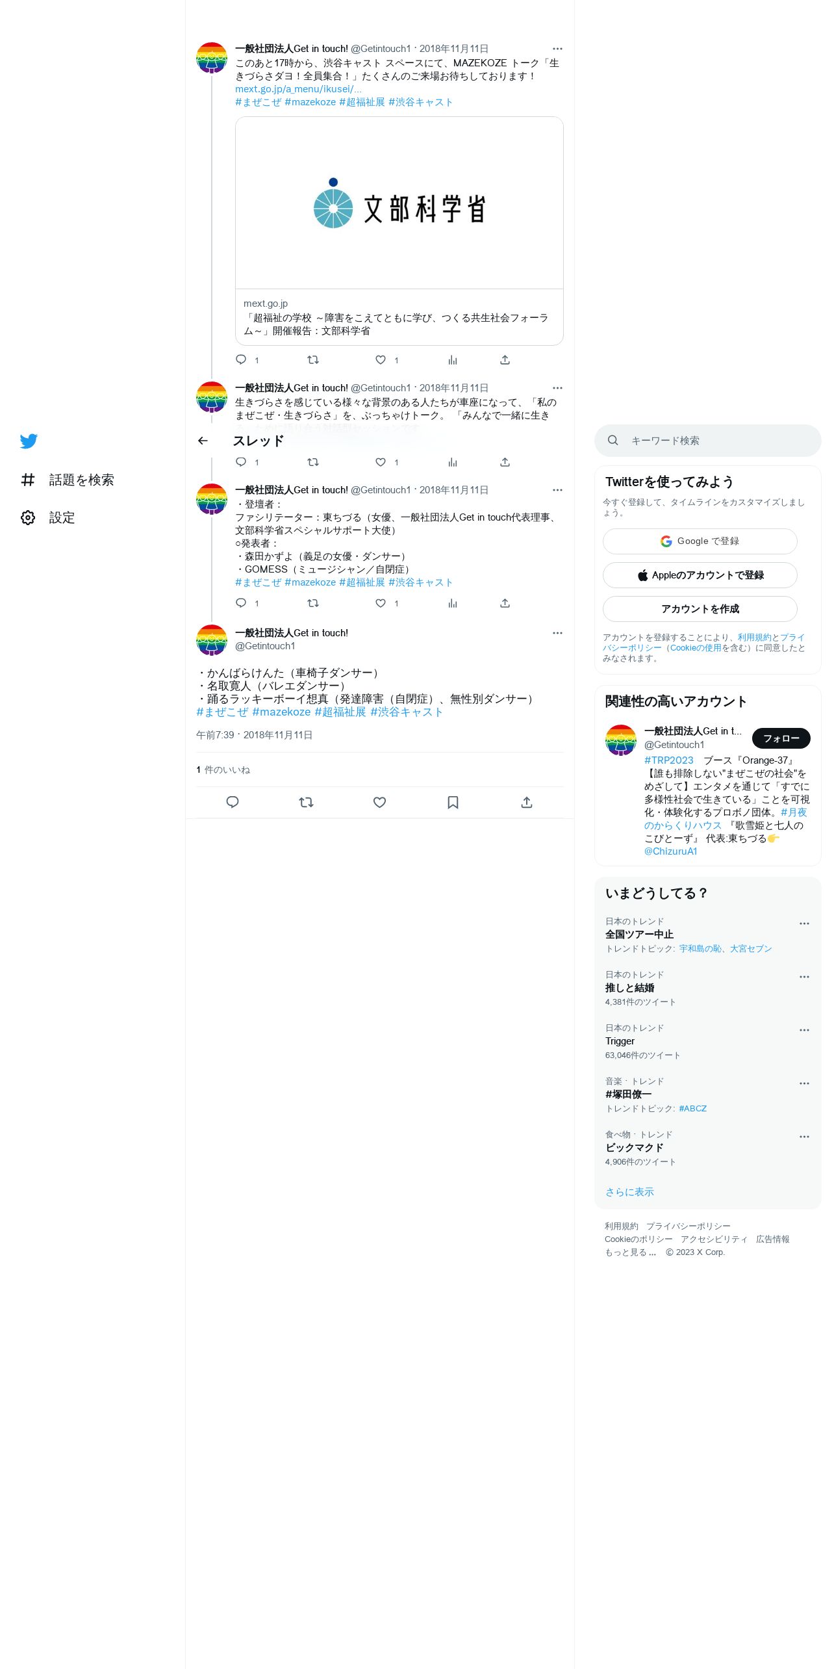Screen dimensions: 834x1669
Task: Open more options on the main tweet
Action: (557, 633)
